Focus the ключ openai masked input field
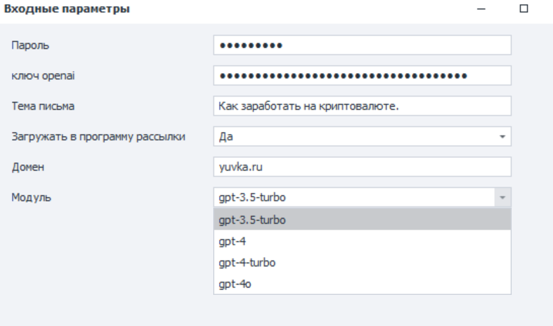Viewport: 553px width, 326px height. pyautogui.click(x=361, y=76)
